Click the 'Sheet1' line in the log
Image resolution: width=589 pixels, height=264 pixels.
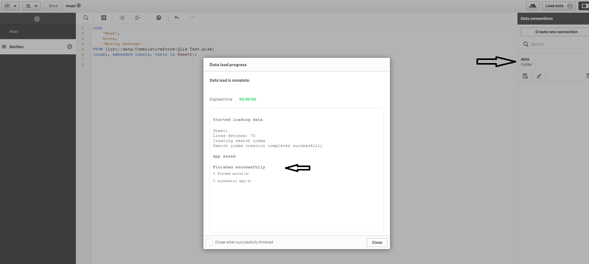220,131
